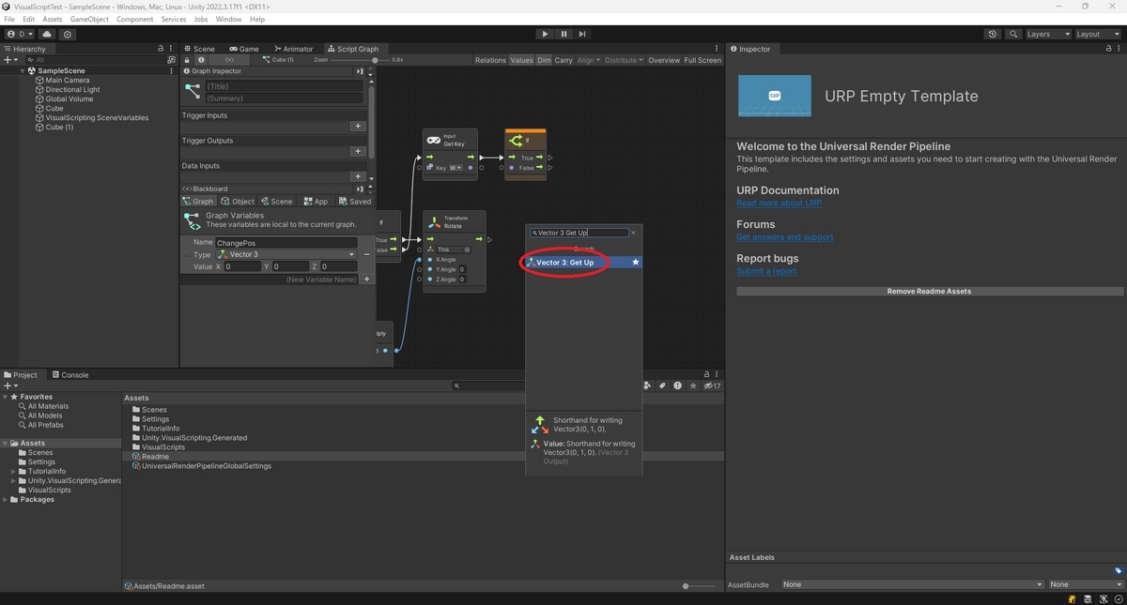Select the Object variables tab in Blackboard
1127x605 pixels.
click(238, 202)
